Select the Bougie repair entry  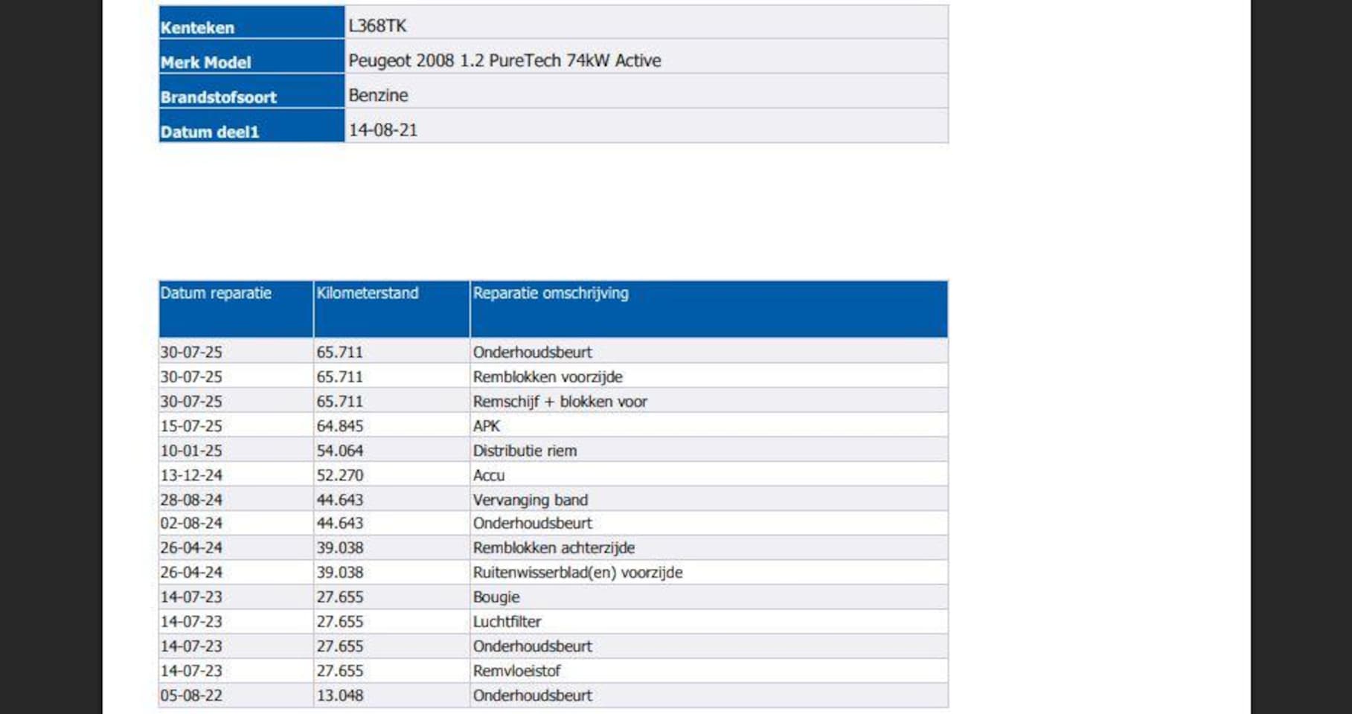tap(496, 597)
